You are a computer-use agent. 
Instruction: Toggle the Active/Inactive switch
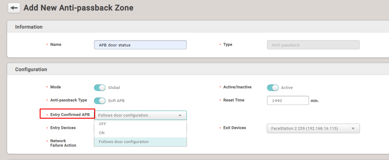[x=273, y=88]
